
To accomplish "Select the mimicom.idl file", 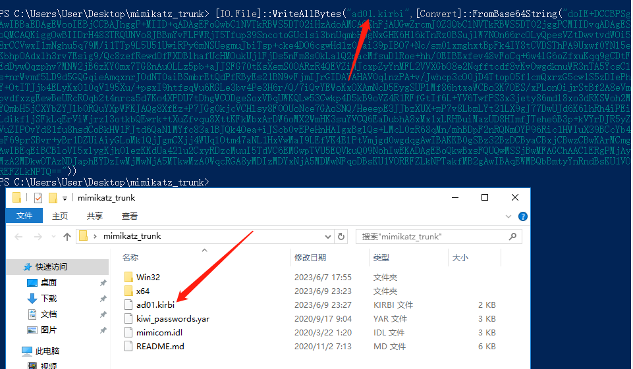I will click(159, 332).
